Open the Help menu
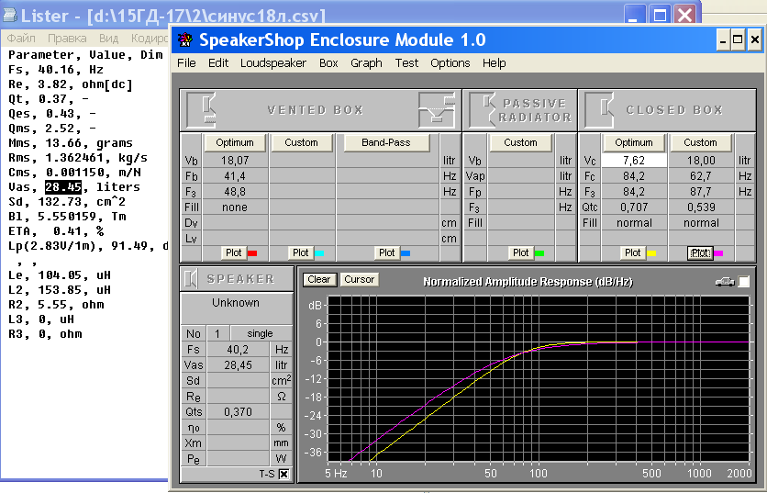Image resolution: width=767 pixels, height=493 pixels. [x=494, y=63]
